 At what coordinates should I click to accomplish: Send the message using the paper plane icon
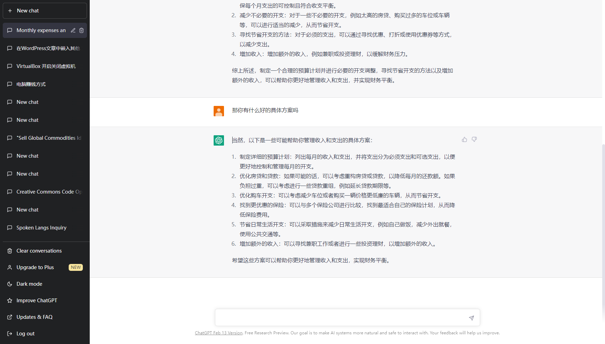pyautogui.click(x=471, y=317)
